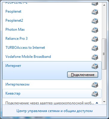Click the phone icon for TURBOAccess to Internet

pos(95,48)
